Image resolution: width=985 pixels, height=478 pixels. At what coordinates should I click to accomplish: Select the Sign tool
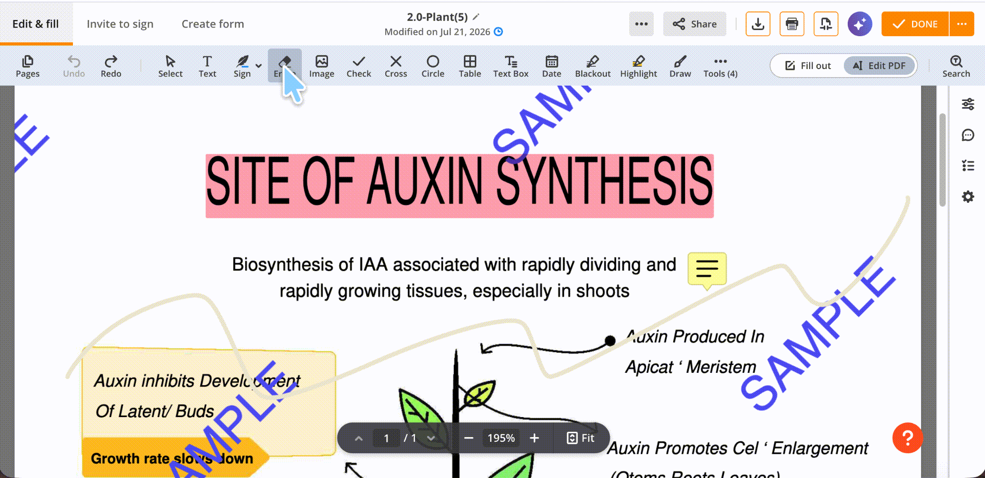click(242, 66)
